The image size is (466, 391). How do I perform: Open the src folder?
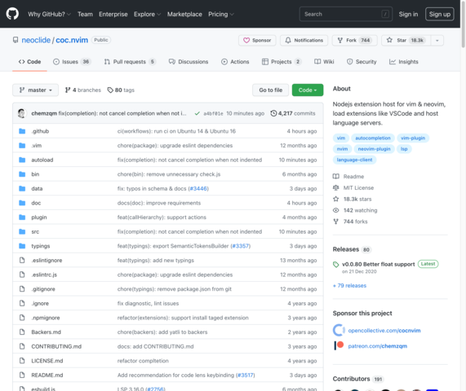pos(35,231)
